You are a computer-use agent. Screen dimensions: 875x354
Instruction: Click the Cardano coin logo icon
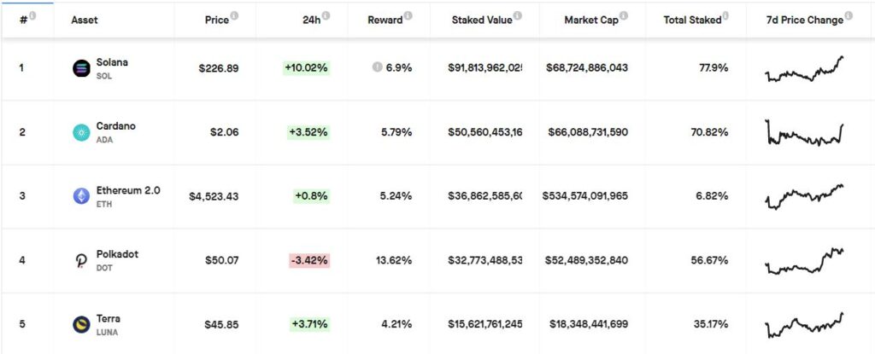[82, 132]
